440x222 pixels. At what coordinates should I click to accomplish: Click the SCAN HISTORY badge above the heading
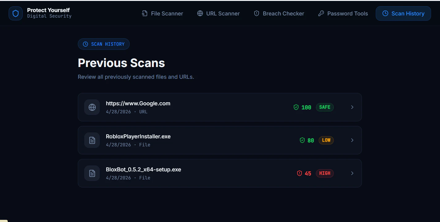pyautogui.click(x=103, y=44)
